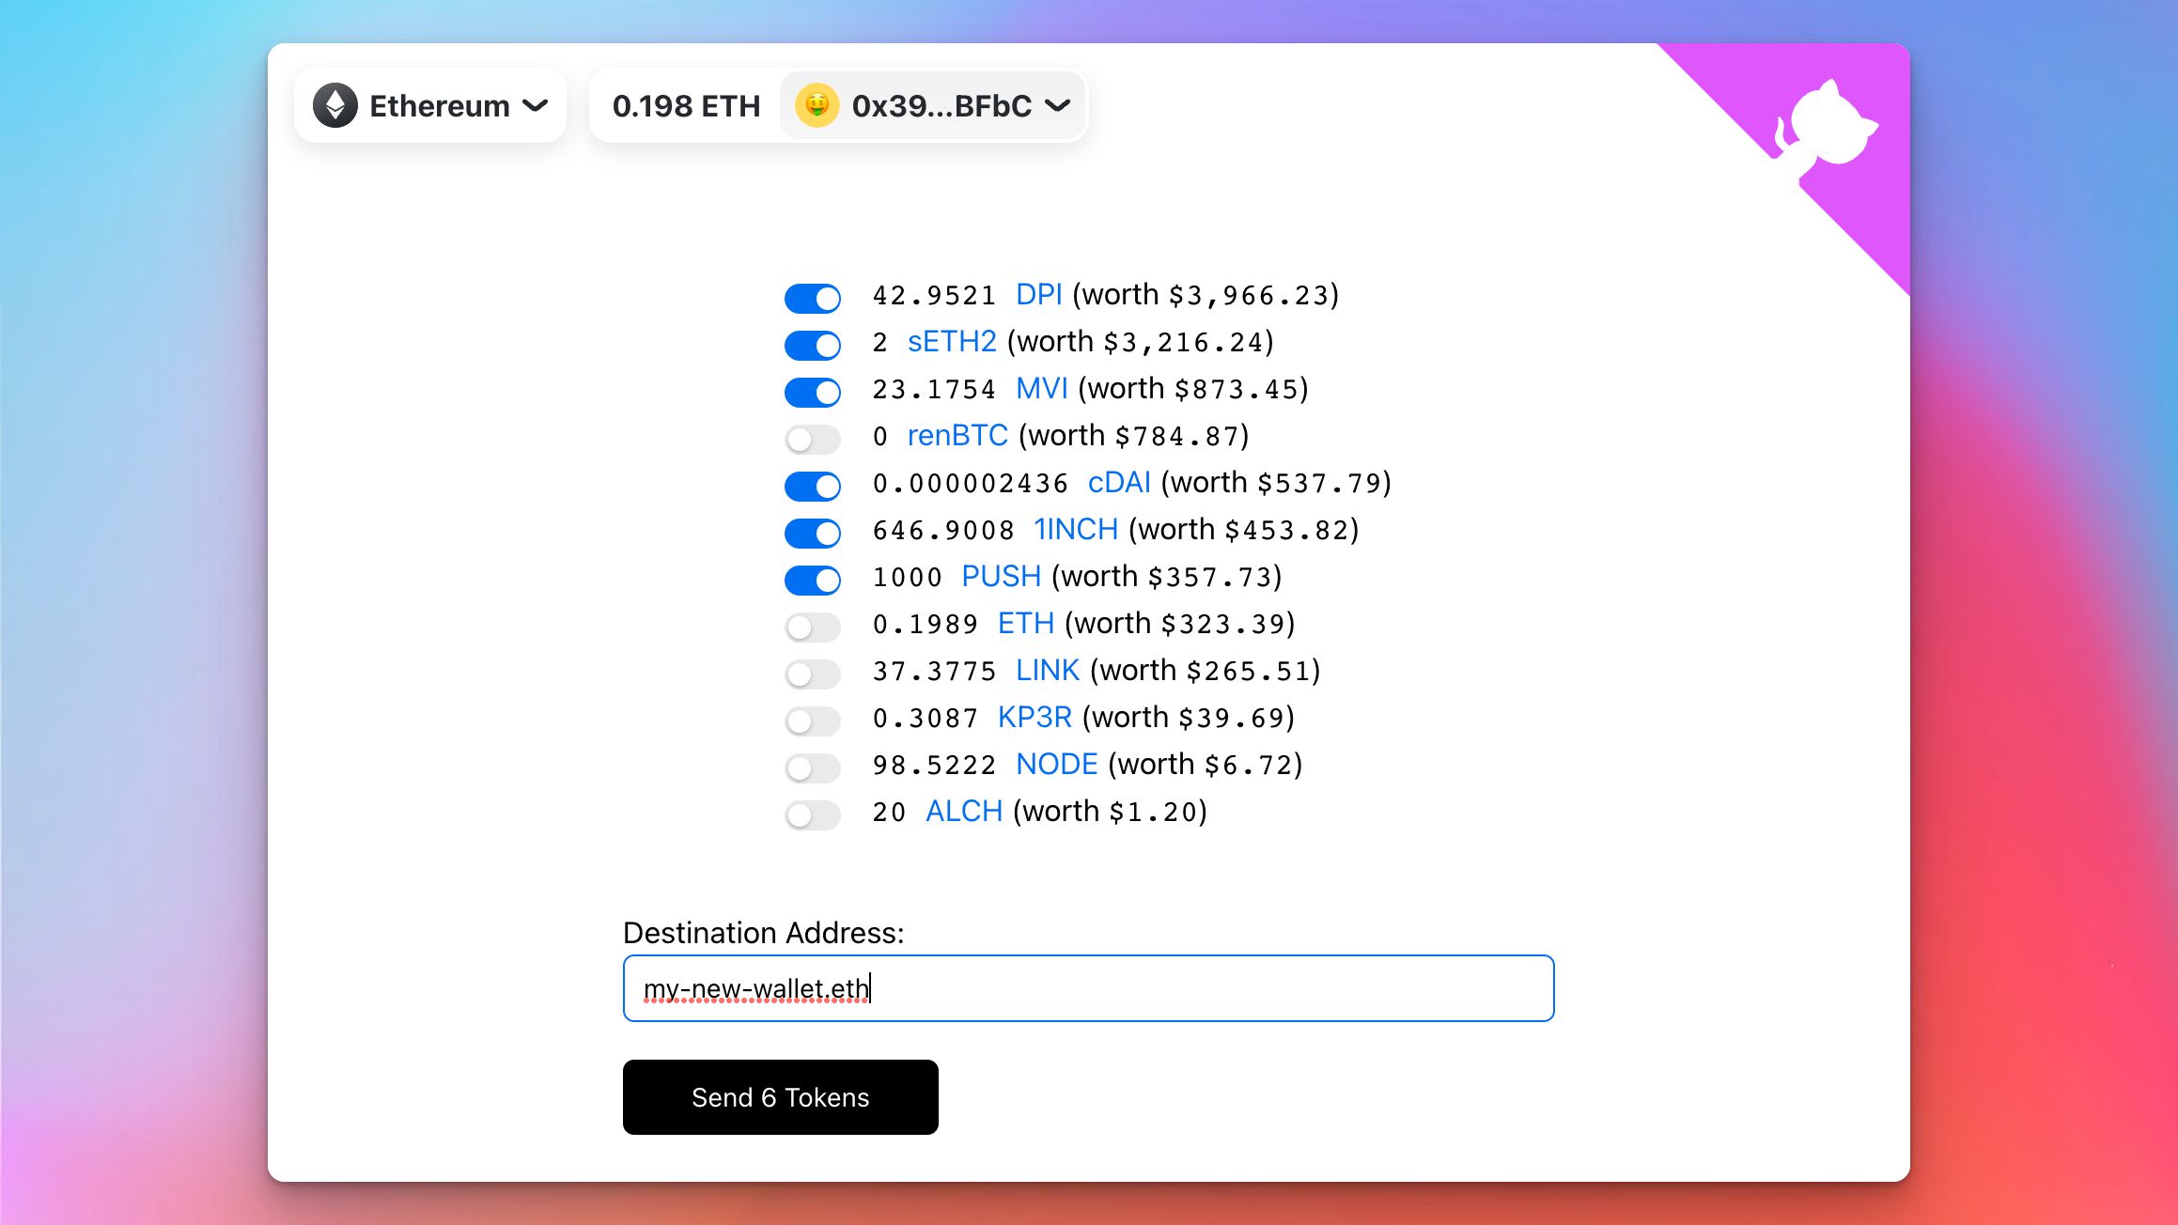The height and width of the screenshot is (1225, 2178).
Task: Turn off the MVI token switch
Action: pos(813,392)
